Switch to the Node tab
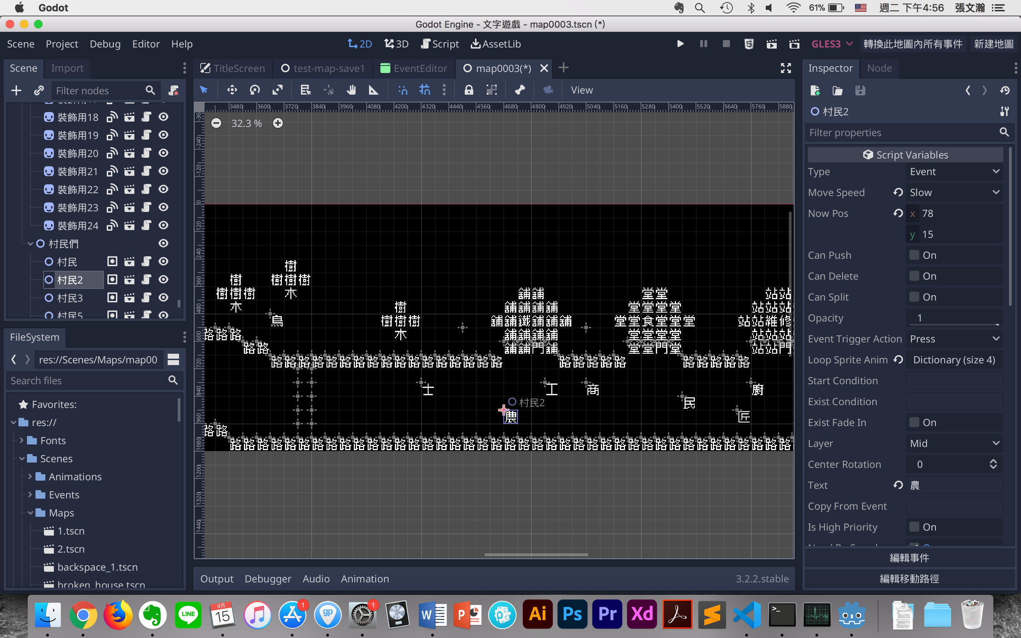The image size is (1021, 638). (x=879, y=68)
